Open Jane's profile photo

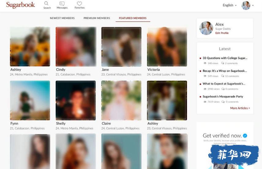(x=121, y=47)
